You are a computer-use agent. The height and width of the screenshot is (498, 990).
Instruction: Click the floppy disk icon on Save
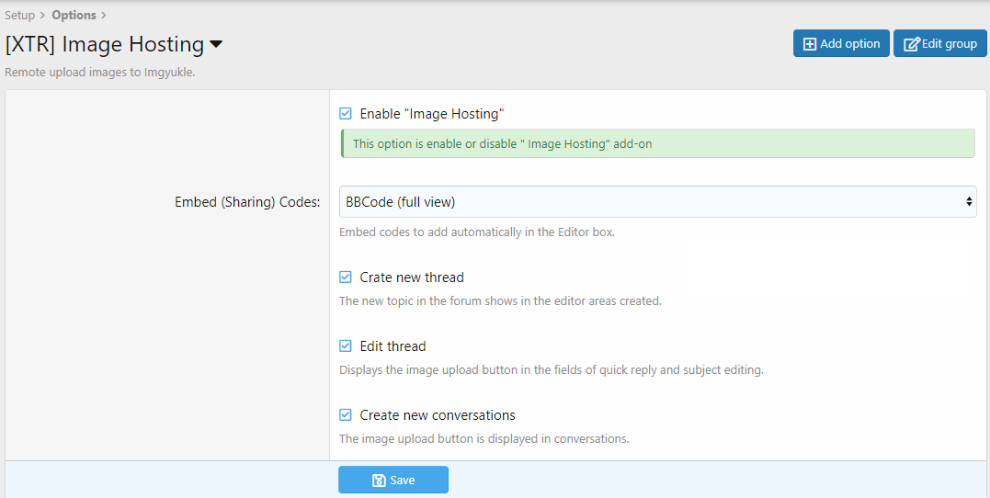click(379, 481)
